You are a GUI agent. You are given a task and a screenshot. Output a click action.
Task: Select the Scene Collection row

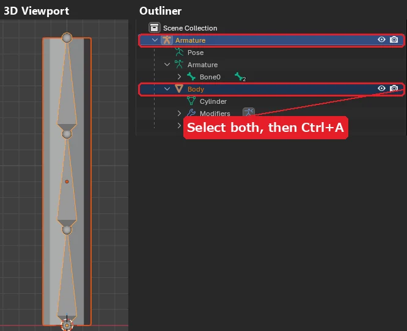190,27
